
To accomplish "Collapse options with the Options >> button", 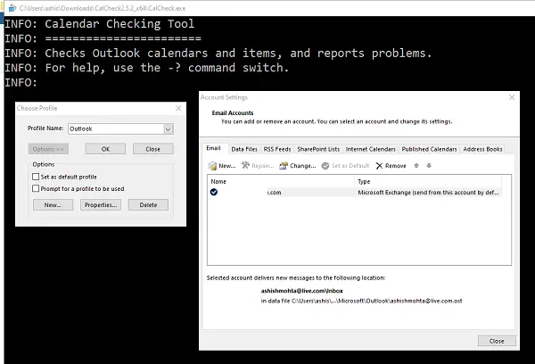I will pyautogui.click(x=48, y=149).
